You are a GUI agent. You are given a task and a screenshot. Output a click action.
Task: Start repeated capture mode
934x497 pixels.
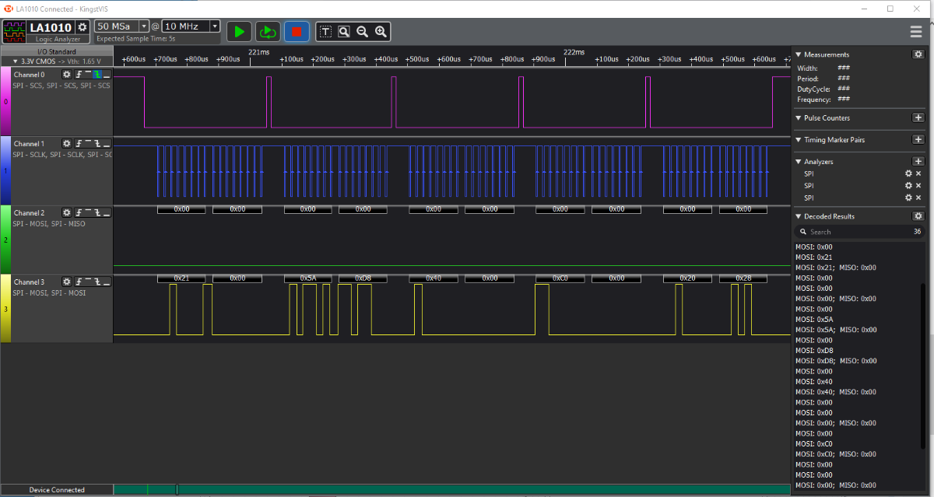[x=268, y=31]
